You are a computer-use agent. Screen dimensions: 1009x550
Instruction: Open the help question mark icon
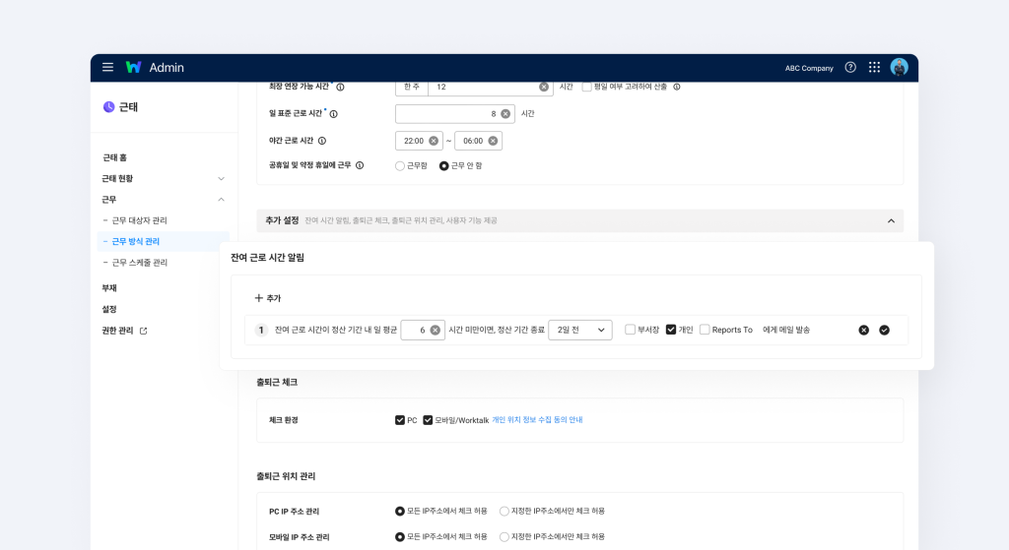point(850,68)
